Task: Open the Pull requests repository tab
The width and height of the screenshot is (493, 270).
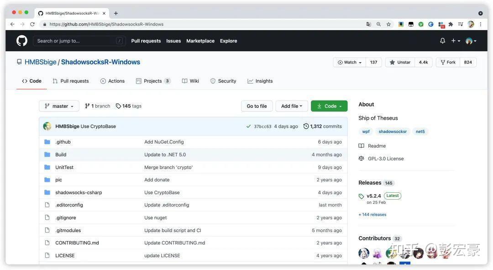Action: click(71, 81)
